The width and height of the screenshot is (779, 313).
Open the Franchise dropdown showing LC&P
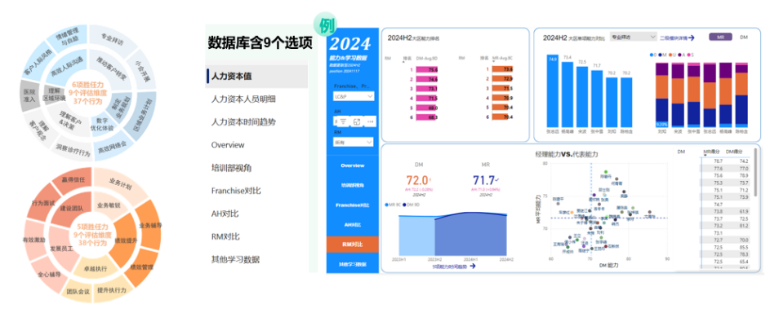[x=354, y=97]
